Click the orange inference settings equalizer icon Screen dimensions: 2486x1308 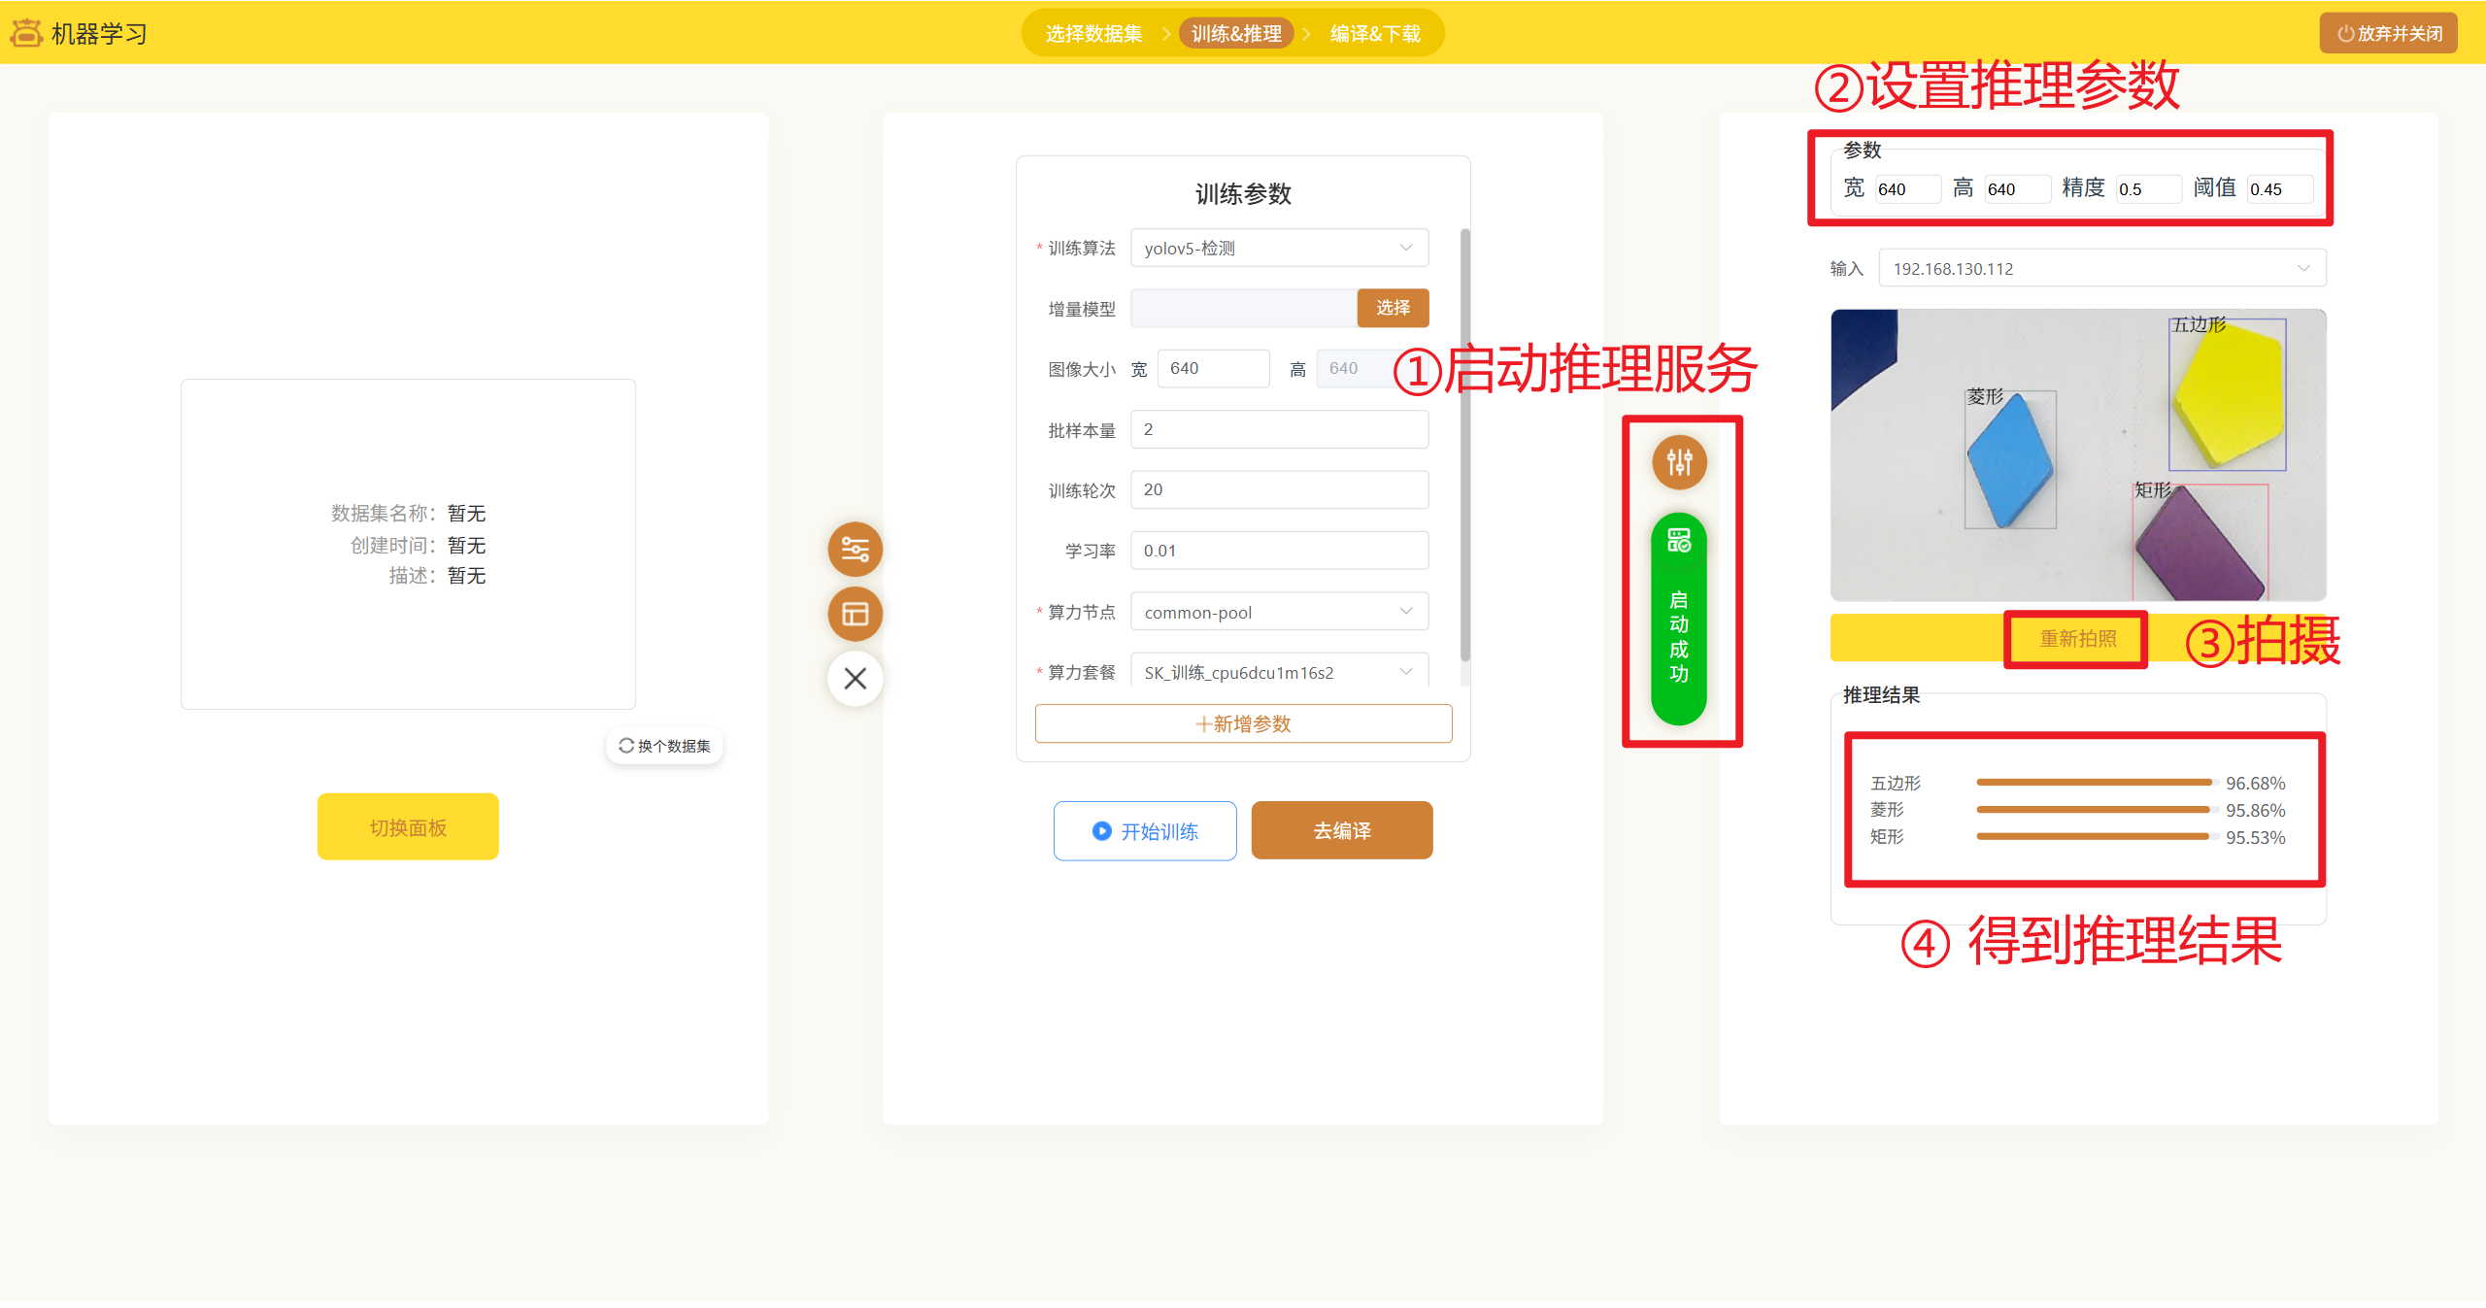1679,462
